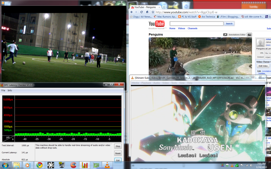This screenshot has width=271, height=169.
Task: Open PC & VG Stuff bookmark folder
Action: [187, 17]
